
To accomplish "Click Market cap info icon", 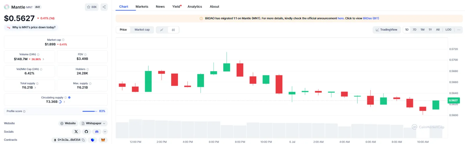I will pos(63,40).
